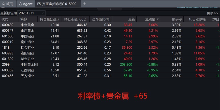Sort by 代码 column header
This screenshot has height=110, width=220.
pos(9,19)
